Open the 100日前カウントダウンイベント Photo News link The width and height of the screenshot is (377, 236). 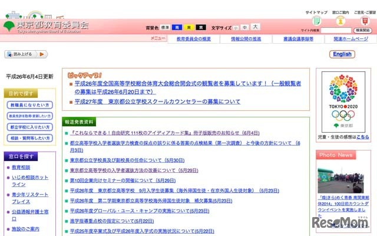(343, 206)
